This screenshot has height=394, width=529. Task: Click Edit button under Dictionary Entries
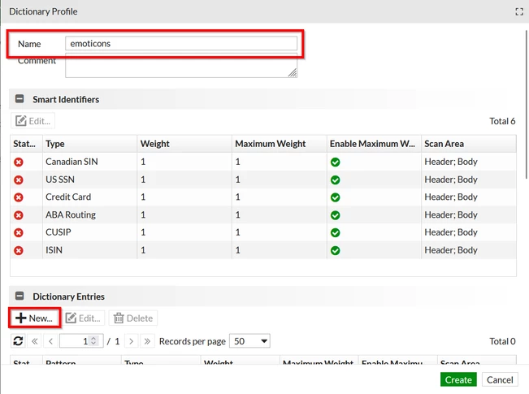tap(83, 318)
